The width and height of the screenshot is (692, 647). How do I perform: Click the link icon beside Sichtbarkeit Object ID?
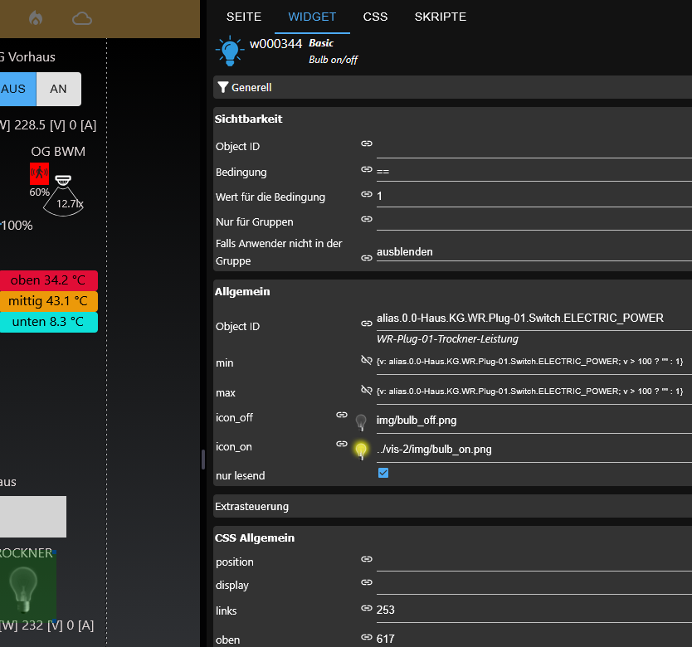367,144
